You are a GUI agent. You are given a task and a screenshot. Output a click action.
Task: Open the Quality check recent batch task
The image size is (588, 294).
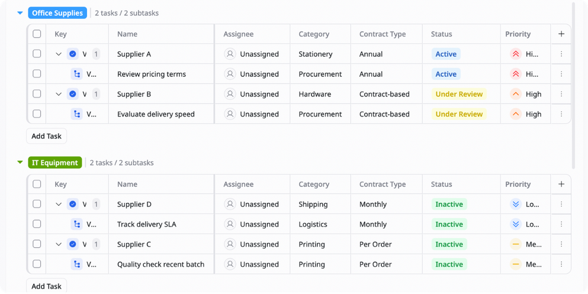coord(160,264)
